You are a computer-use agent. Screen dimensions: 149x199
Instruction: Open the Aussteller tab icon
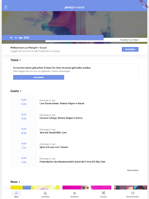(x=45, y=193)
